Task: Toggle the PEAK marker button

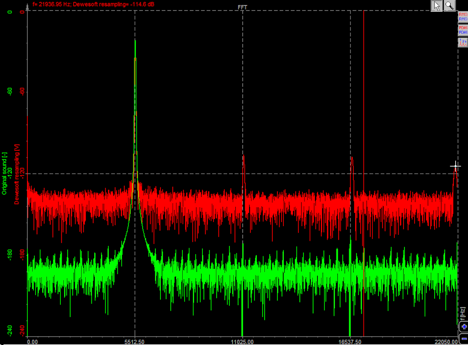Action: (463, 30)
